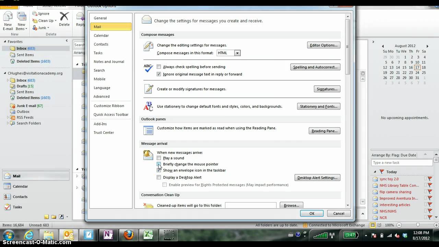Click flag icon for NCR task
The width and height of the screenshot is (439, 247).
coord(430,217)
